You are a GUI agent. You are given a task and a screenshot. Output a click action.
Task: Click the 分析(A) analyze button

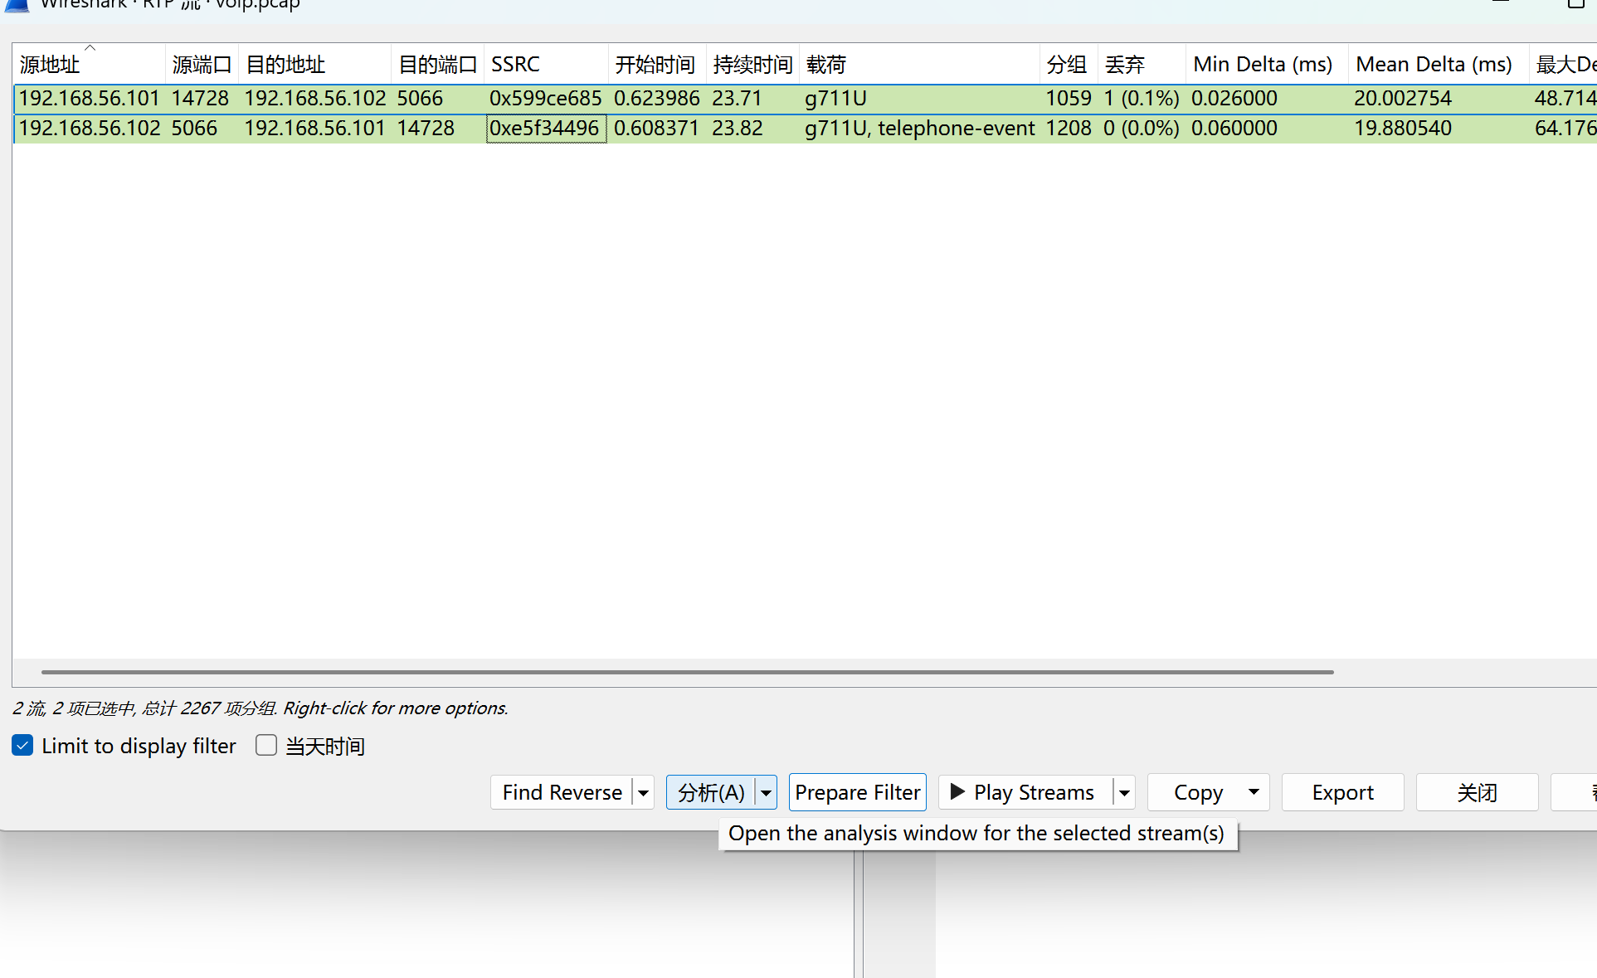[711, 792]
